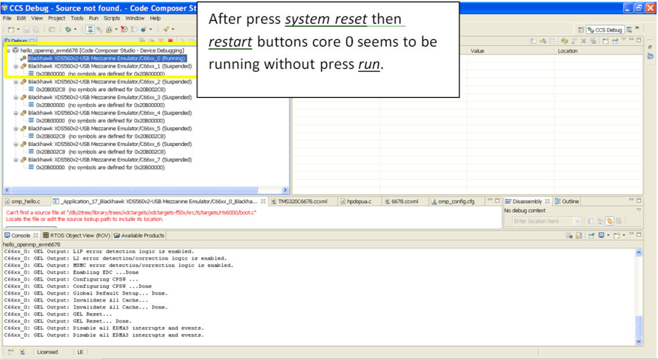Switch to the Outline tab
The height and width of the screenshot is (360, 658).
(567, 202)
